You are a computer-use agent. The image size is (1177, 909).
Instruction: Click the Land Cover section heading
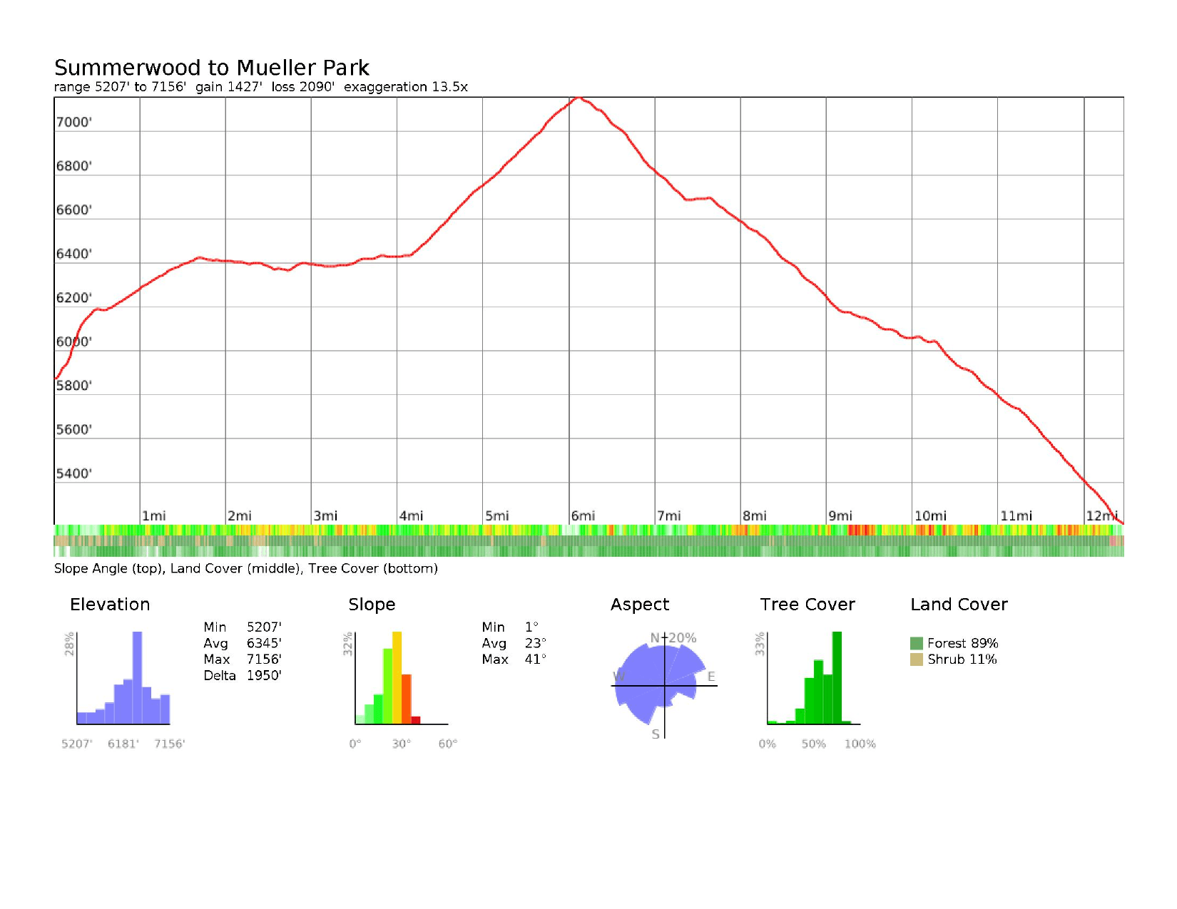pyautogui.click(x=959, y=605)
